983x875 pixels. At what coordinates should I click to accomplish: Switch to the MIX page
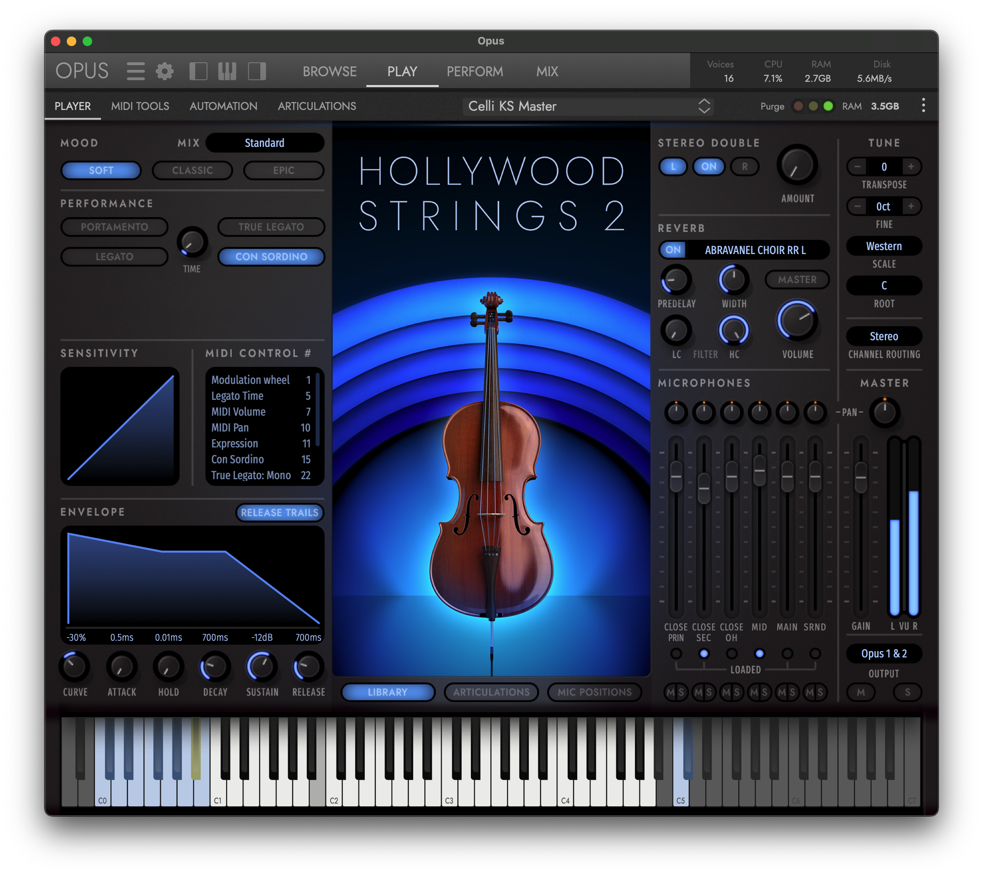[547, 71]
